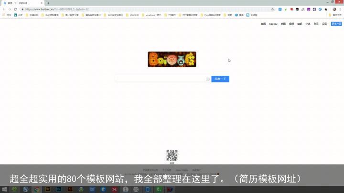The height and width of the screenshot is (193, 344).
Task: Expand the other bookmarks folder at far right
Action: tap(335, 15)
